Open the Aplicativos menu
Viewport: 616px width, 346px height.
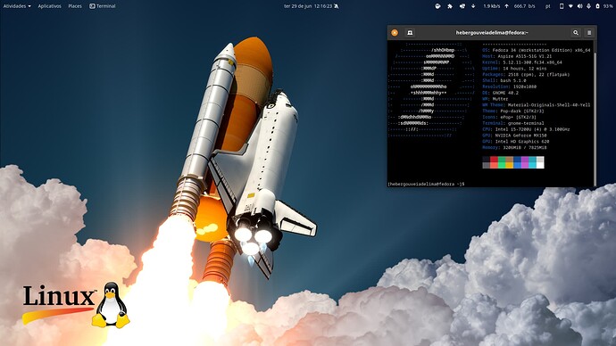click(x=49, y=6)
